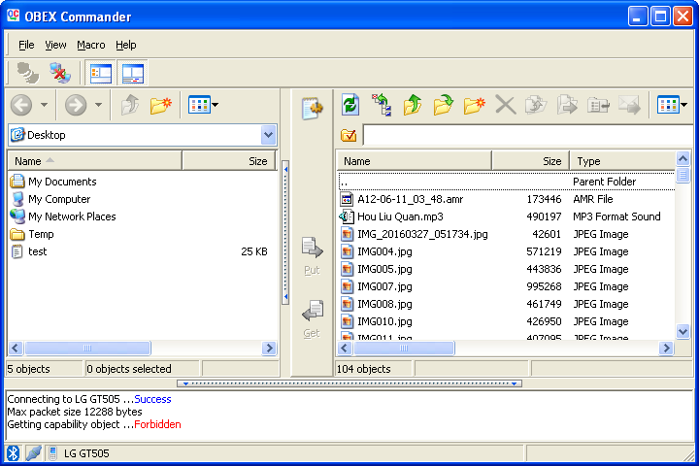Create a new folder in local pane
The image size is (699, 466).
(x=161, y=105)
